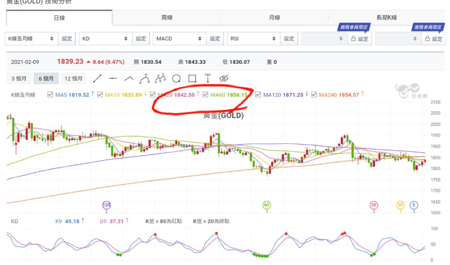Image resolution: width=450 pixels, height=265 pixels.
Task: Pick the rectangle drawing tool
Action: (x=192, y=78)
